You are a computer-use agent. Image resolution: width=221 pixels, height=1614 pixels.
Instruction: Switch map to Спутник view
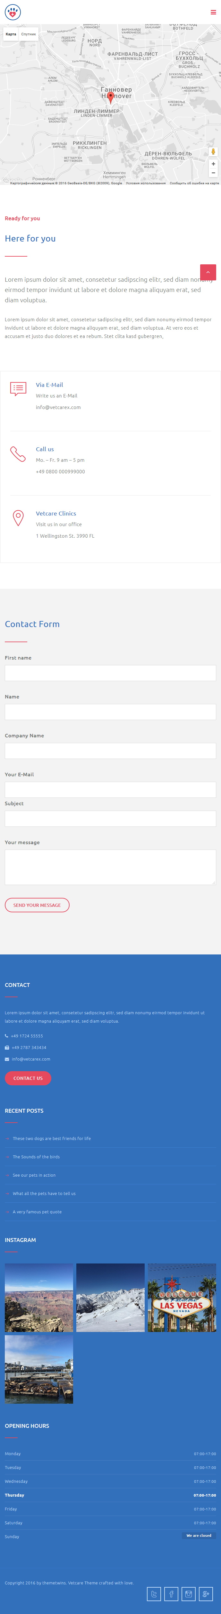[29, 34]
